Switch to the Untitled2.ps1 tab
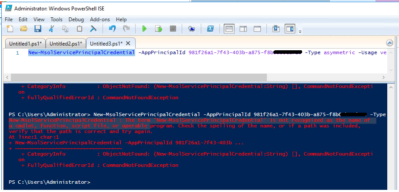Viewport: 399px width, 192px height. [66, 43]
